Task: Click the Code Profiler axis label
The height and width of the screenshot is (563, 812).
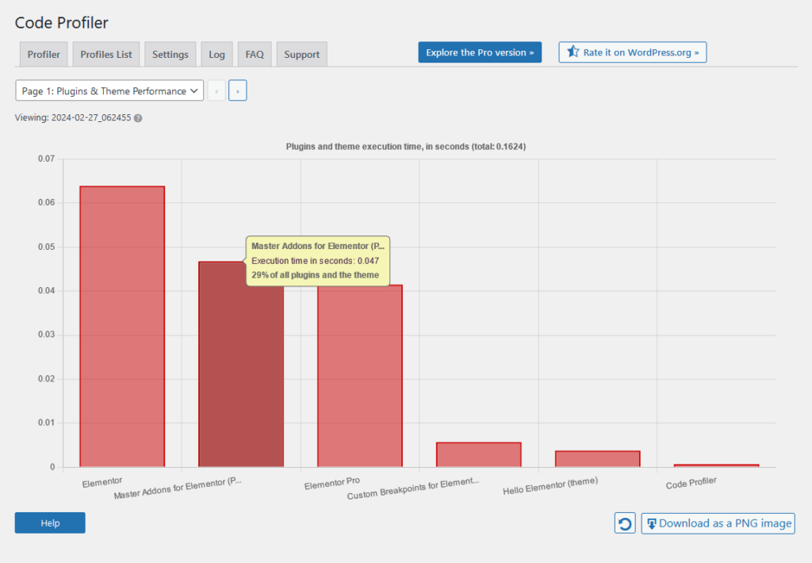Action: pos(691,483)
